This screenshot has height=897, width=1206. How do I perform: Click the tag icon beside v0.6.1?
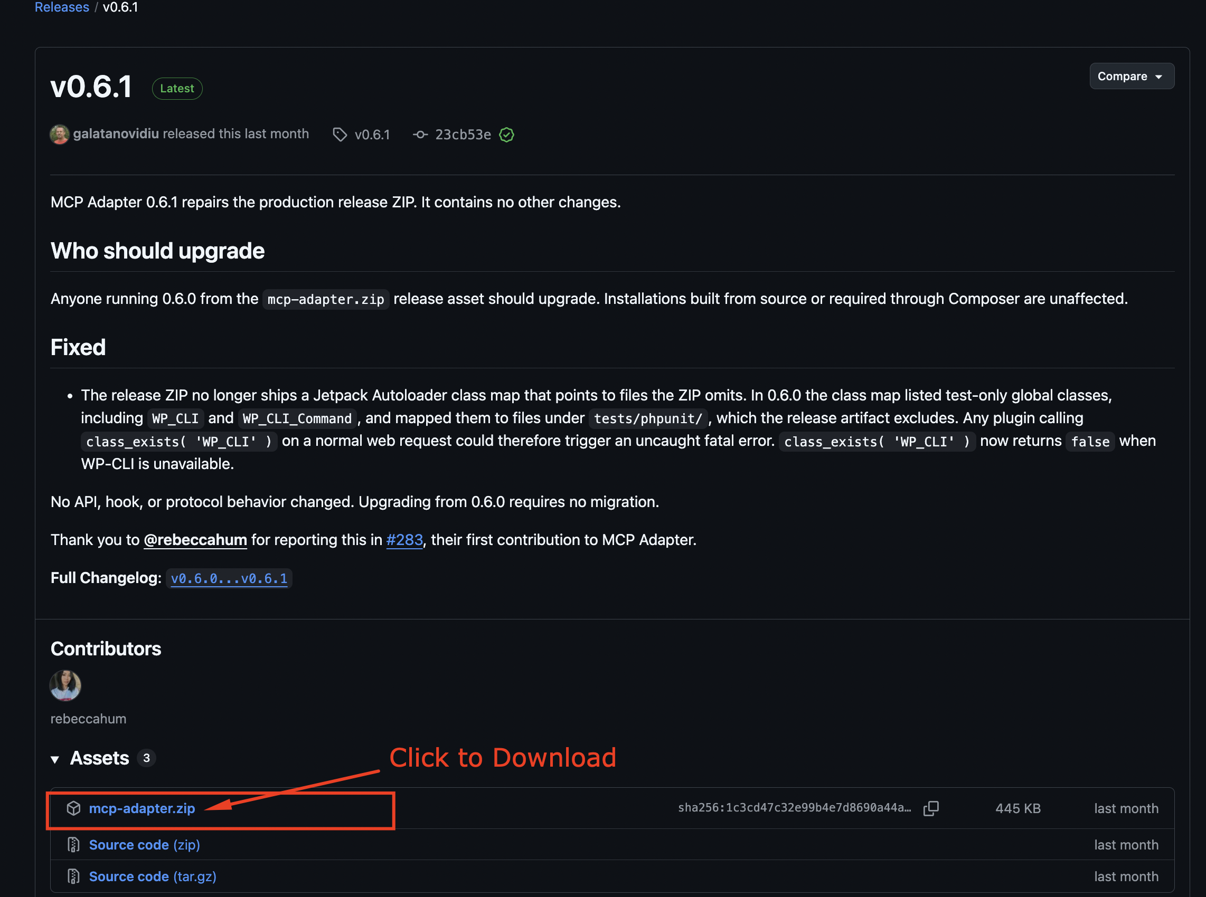pyautogui.click(x=340, y=135)
